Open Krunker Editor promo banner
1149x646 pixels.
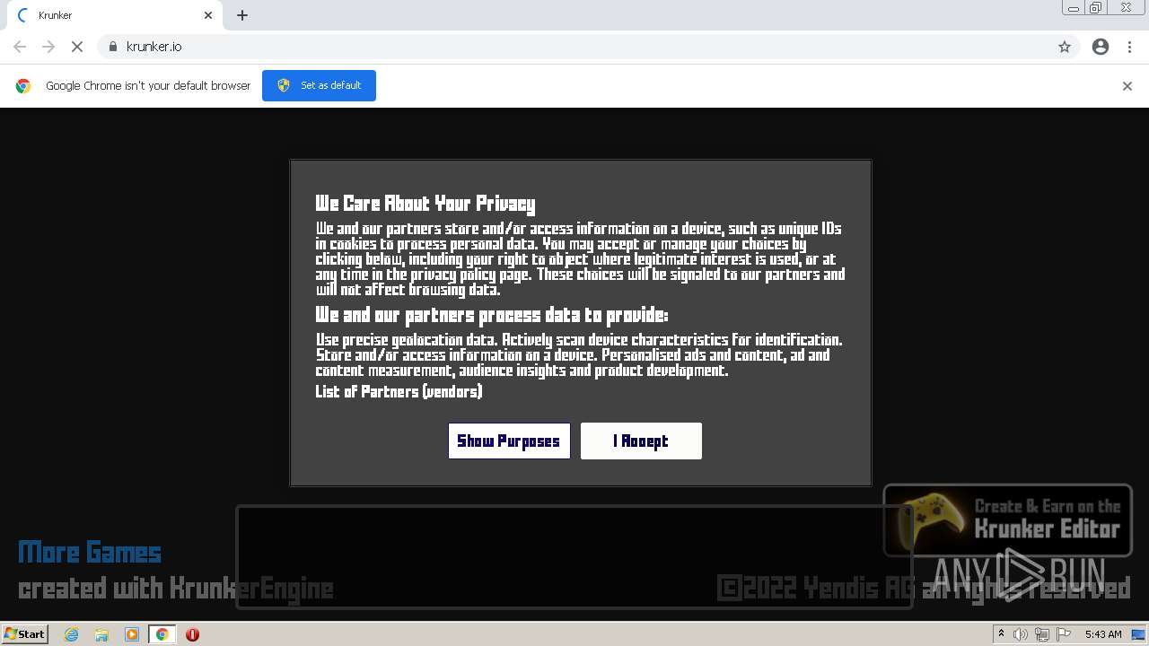[1007, 520]
